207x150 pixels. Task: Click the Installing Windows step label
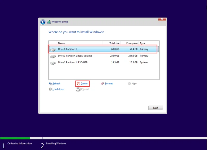coord(56,143)
